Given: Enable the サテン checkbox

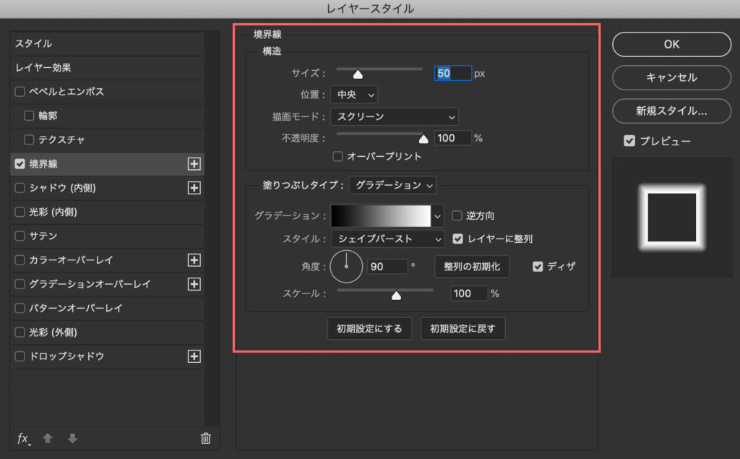Looking at the screenshot, I should click(20, 236).
